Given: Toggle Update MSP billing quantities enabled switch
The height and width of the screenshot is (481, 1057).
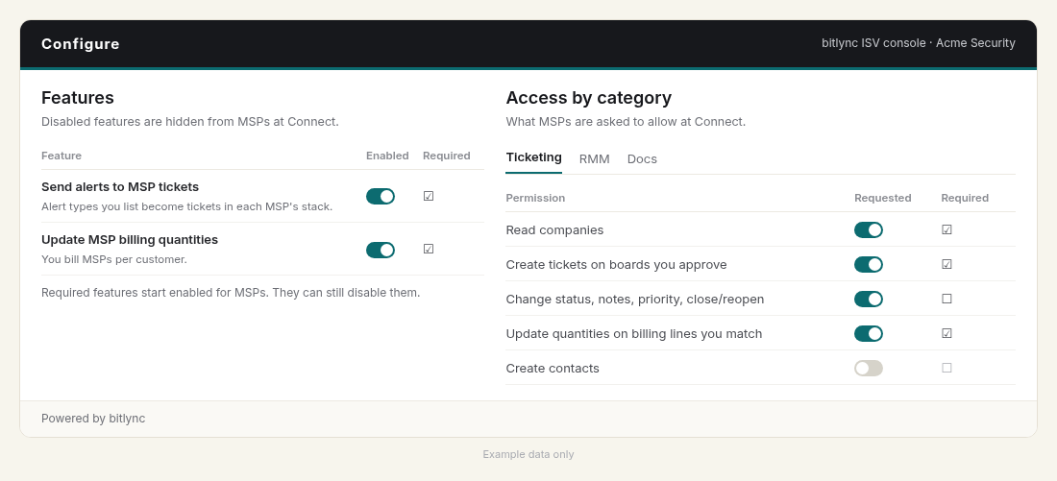Looking at the screenshot, I should coord(381,250).
